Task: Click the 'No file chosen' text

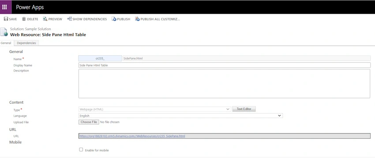Action: (x=110, y=122)
